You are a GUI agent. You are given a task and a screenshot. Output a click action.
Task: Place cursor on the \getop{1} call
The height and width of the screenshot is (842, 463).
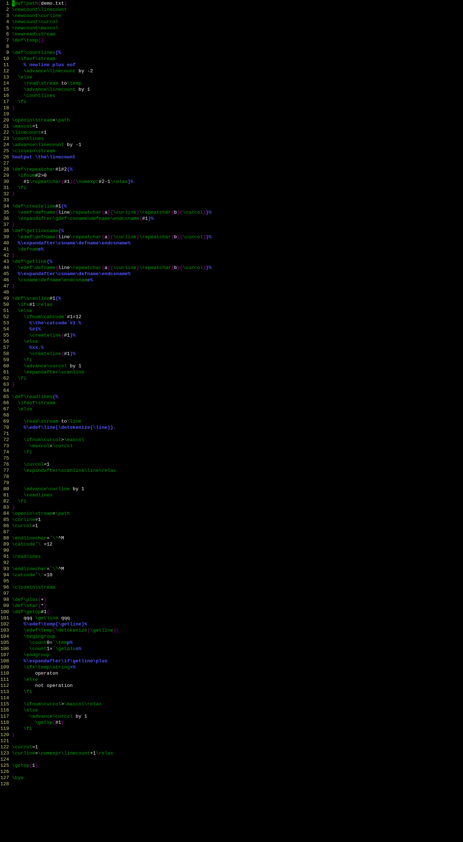pyautogui.click(x=25, y=765)
